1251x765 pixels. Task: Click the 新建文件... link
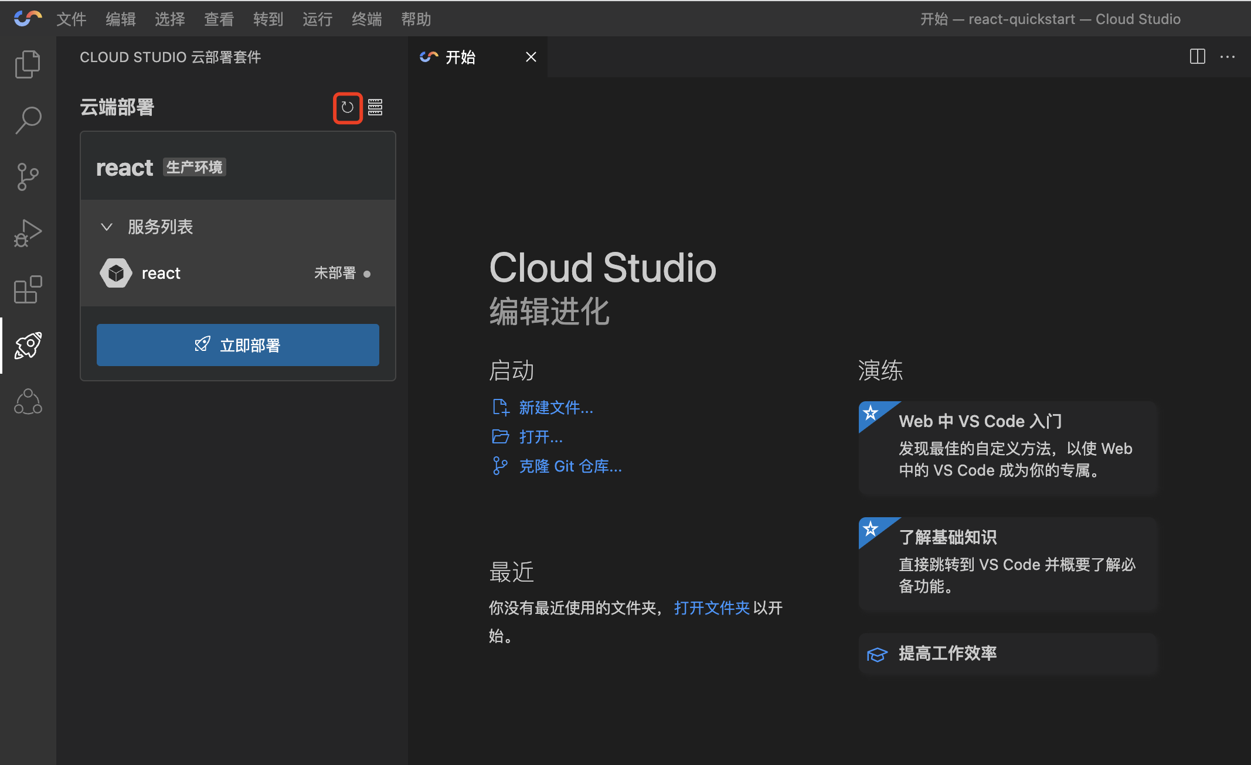(x=556, y=408)
